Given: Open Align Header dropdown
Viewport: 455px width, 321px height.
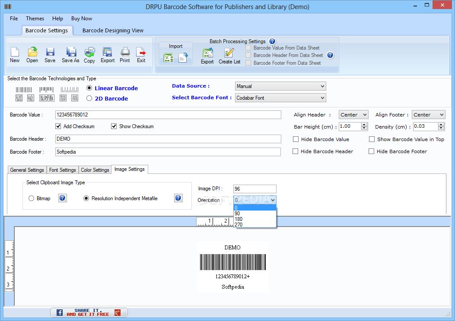Looking at the screenshot, I should coord(353,115).
